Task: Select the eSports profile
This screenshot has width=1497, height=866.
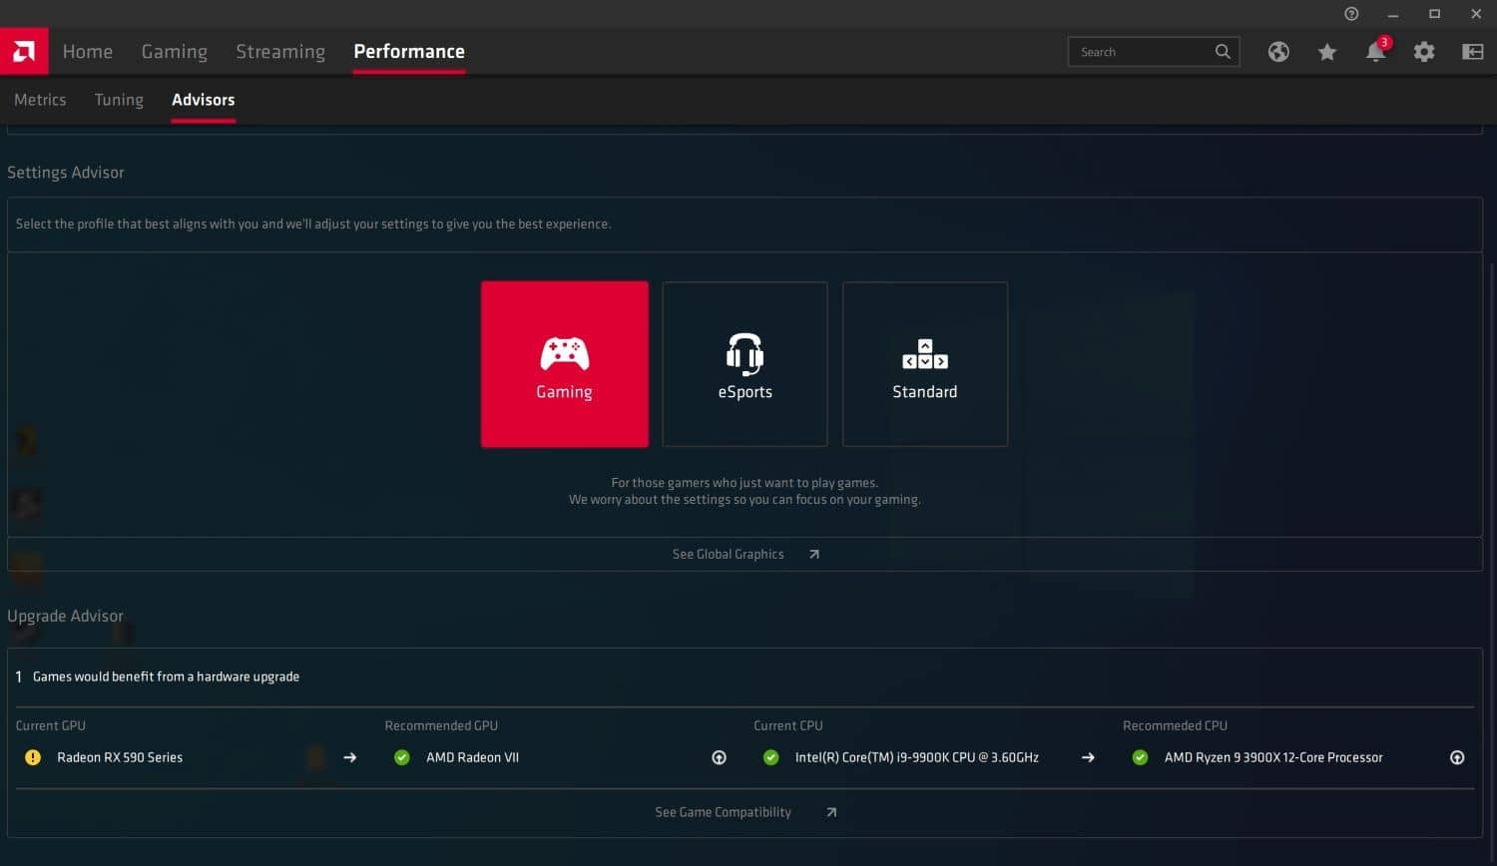Action: coord(745,363)
